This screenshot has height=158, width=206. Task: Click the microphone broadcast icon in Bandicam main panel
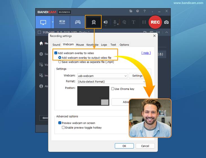click(161, 54)
